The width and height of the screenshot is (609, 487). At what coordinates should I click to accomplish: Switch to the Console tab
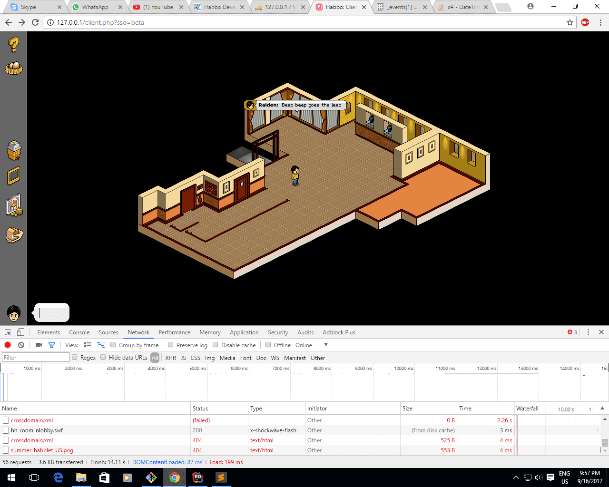79,332
